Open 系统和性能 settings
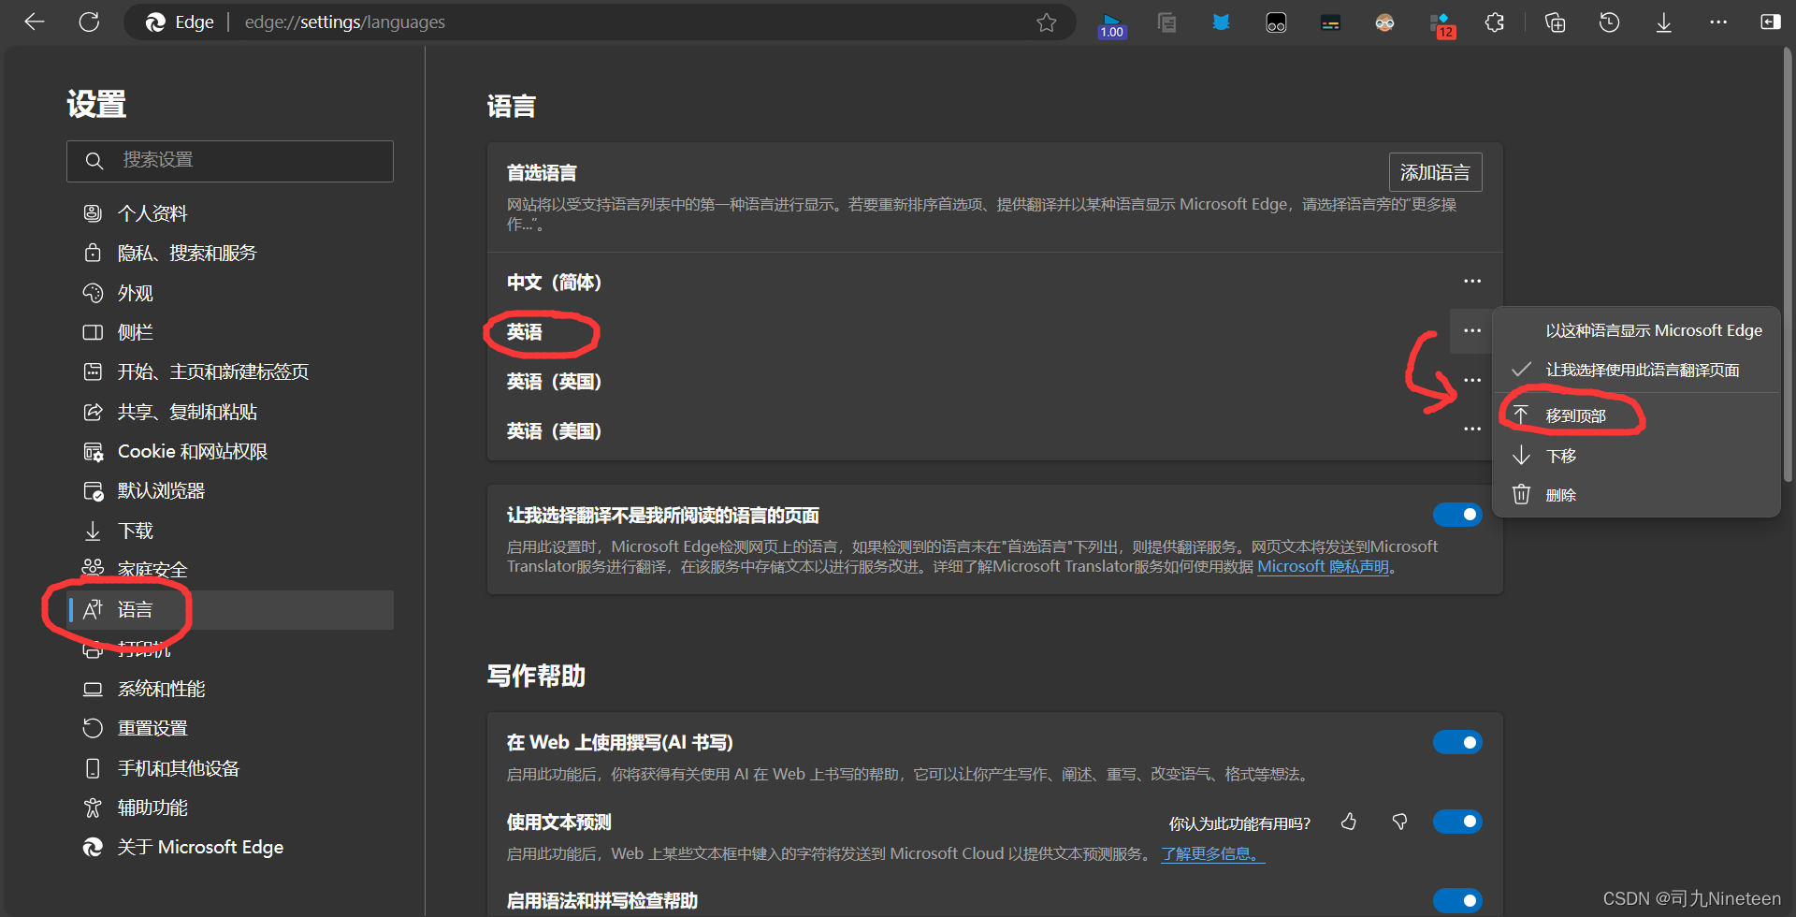The height and width of the screenshot is (917, 1796). pos(230,690)
